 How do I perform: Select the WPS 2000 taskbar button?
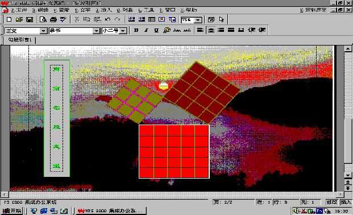[x=110, y=211]
